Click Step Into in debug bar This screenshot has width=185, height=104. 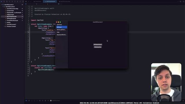[x=34, y=101]
